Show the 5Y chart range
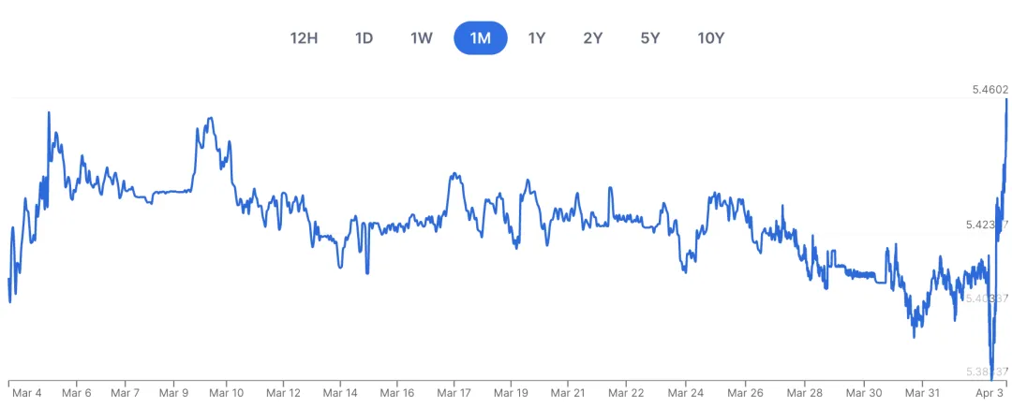Screen dimensions: 1012x407 tap(650, 38)
